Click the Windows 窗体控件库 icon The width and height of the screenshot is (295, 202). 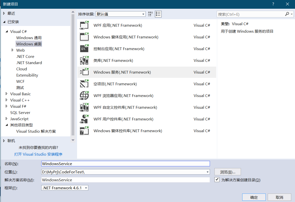pyautogui.click(x=84, y=131)
